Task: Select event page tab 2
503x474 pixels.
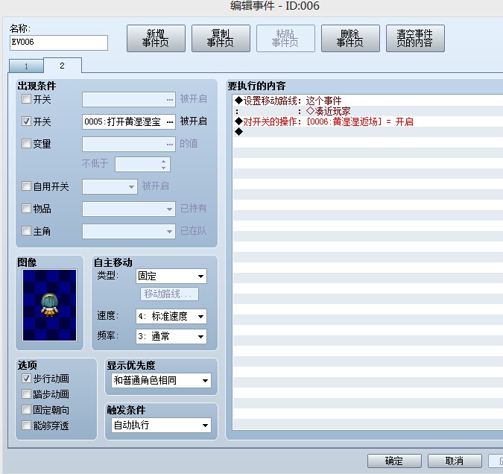Action: (63, 66)
